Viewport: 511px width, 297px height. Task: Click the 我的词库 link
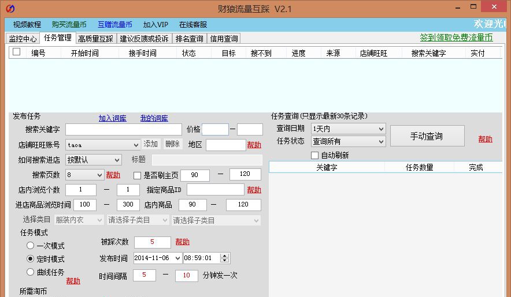[x=154, y=118]
